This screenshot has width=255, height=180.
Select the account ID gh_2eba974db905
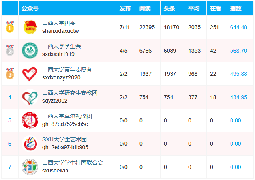point(65,147)
